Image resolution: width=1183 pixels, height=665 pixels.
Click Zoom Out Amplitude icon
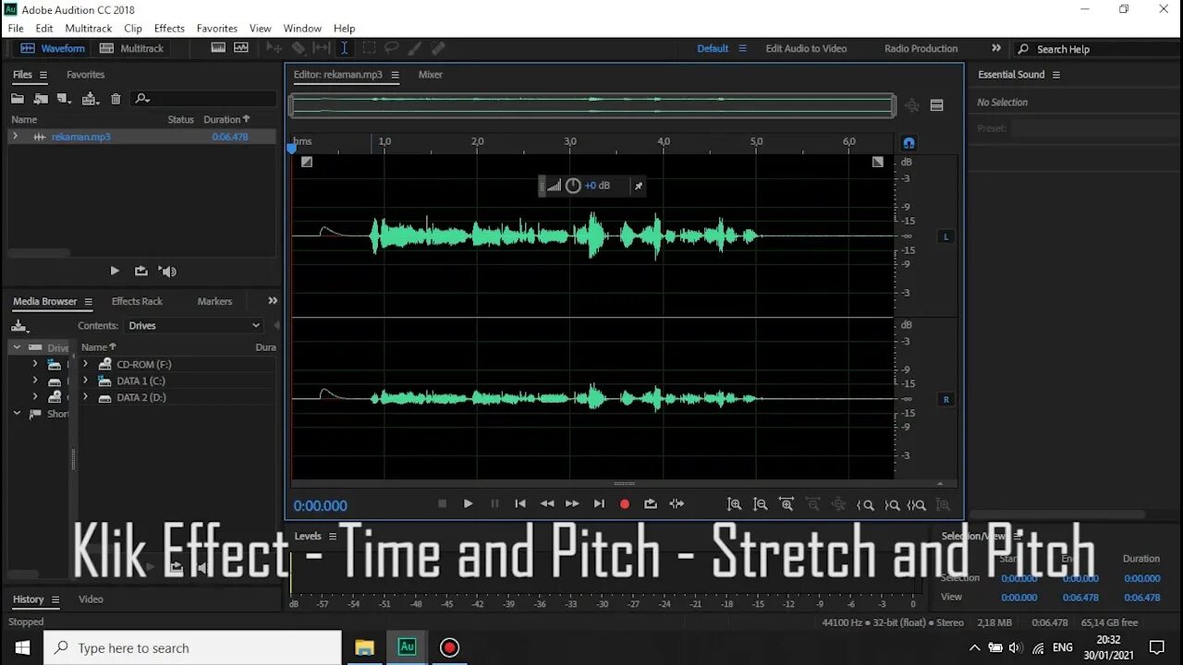(760, 504)
